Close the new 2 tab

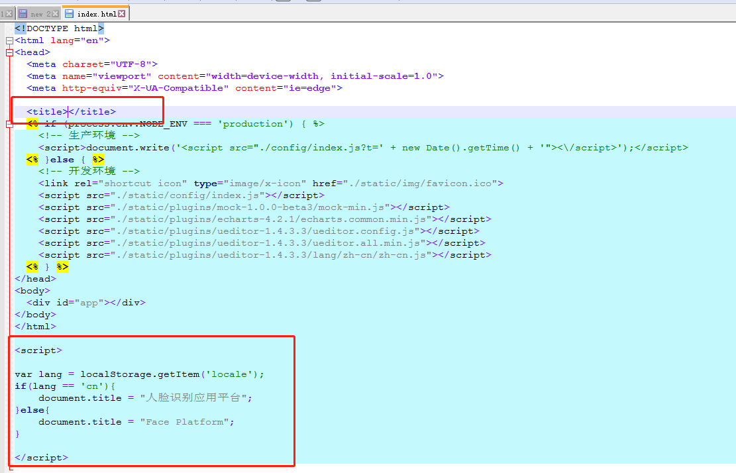tap(56, 14)
